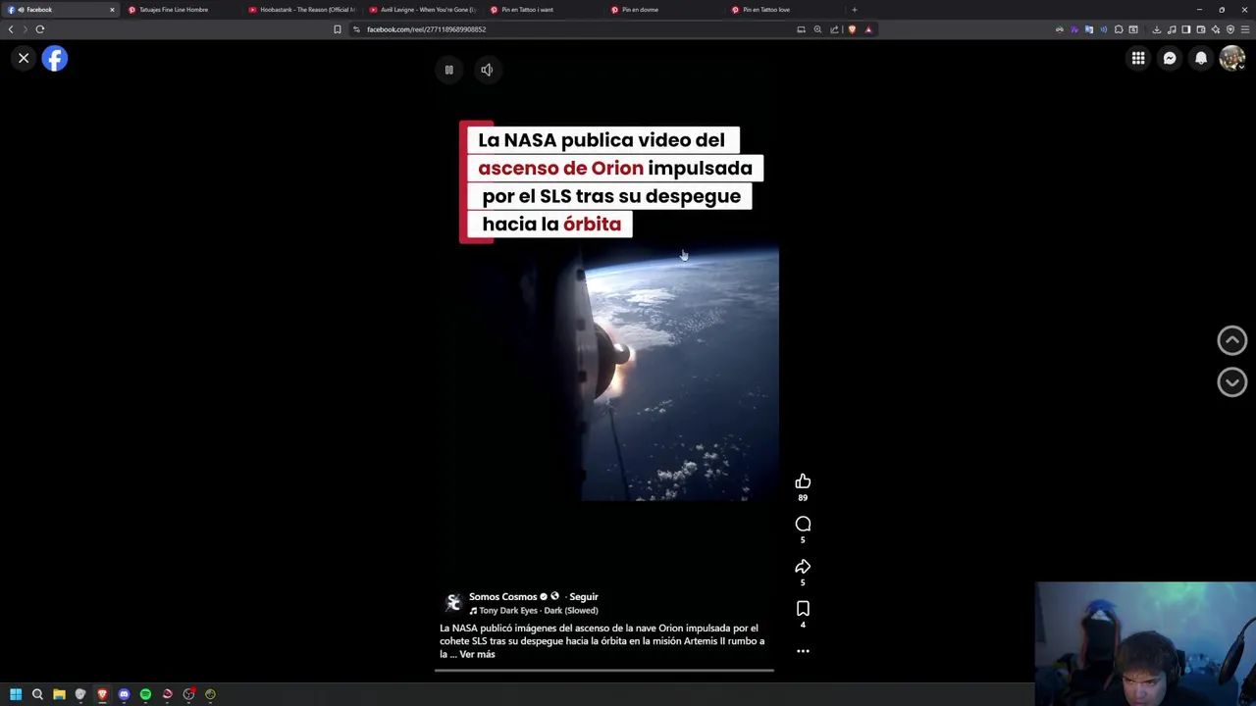Open Brave Shields lion icon
This screenshot has height=706, width=1256.
point(852,29)
